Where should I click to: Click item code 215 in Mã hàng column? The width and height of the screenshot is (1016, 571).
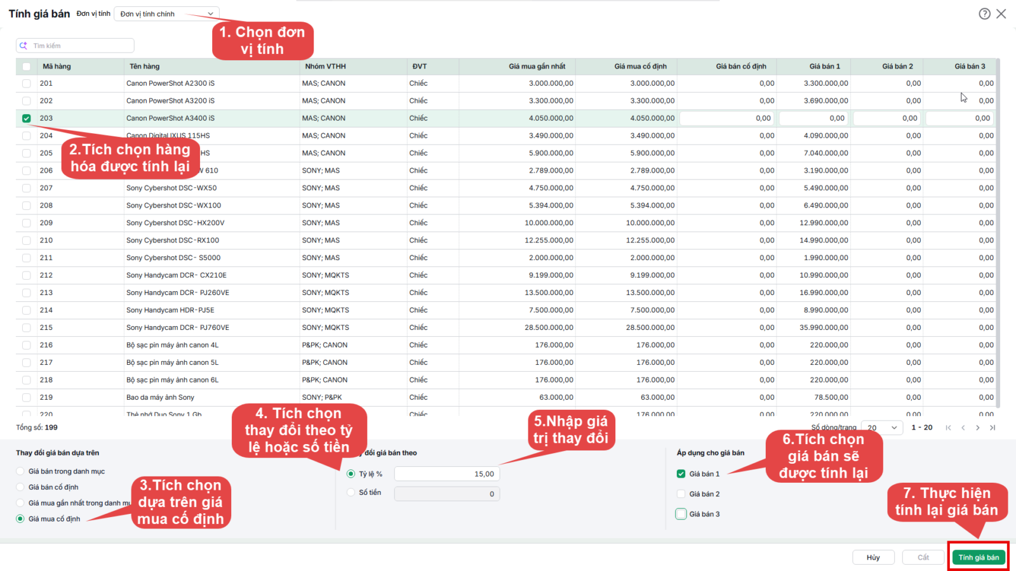46,327
